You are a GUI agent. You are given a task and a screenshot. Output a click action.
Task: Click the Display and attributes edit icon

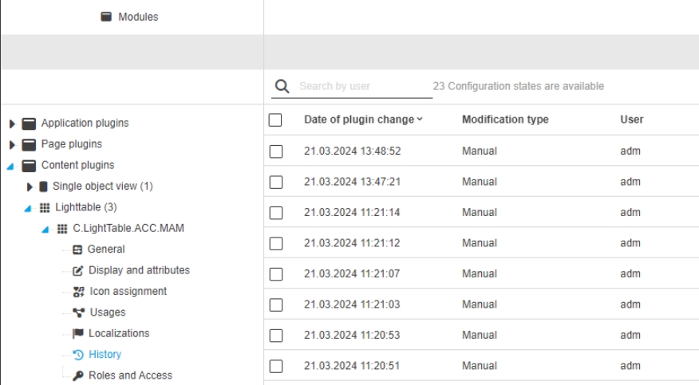[x=79, y=271]
